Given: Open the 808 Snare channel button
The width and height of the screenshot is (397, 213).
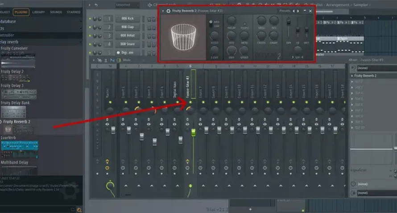Looking at the screenshot, I should click(128, 44).
